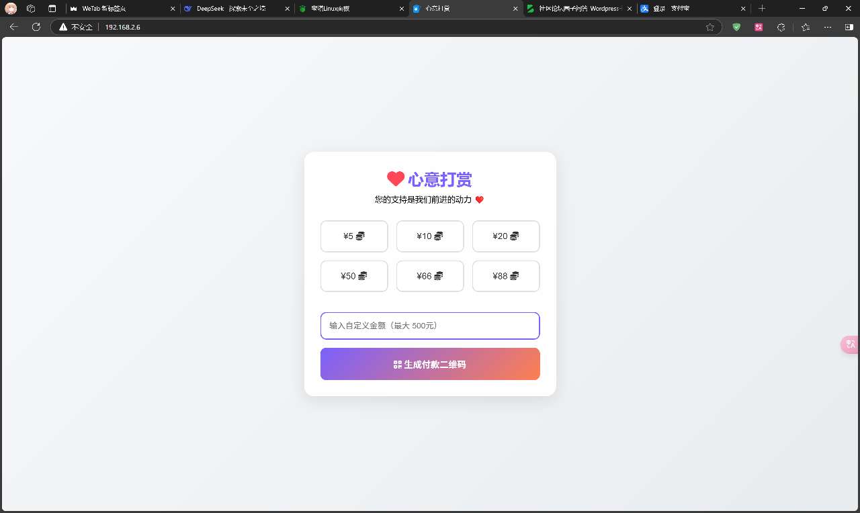The height and width of the screenshot is (513, 860).
Task: Reload the page with the refresh icon
Action: coord(36,27)
